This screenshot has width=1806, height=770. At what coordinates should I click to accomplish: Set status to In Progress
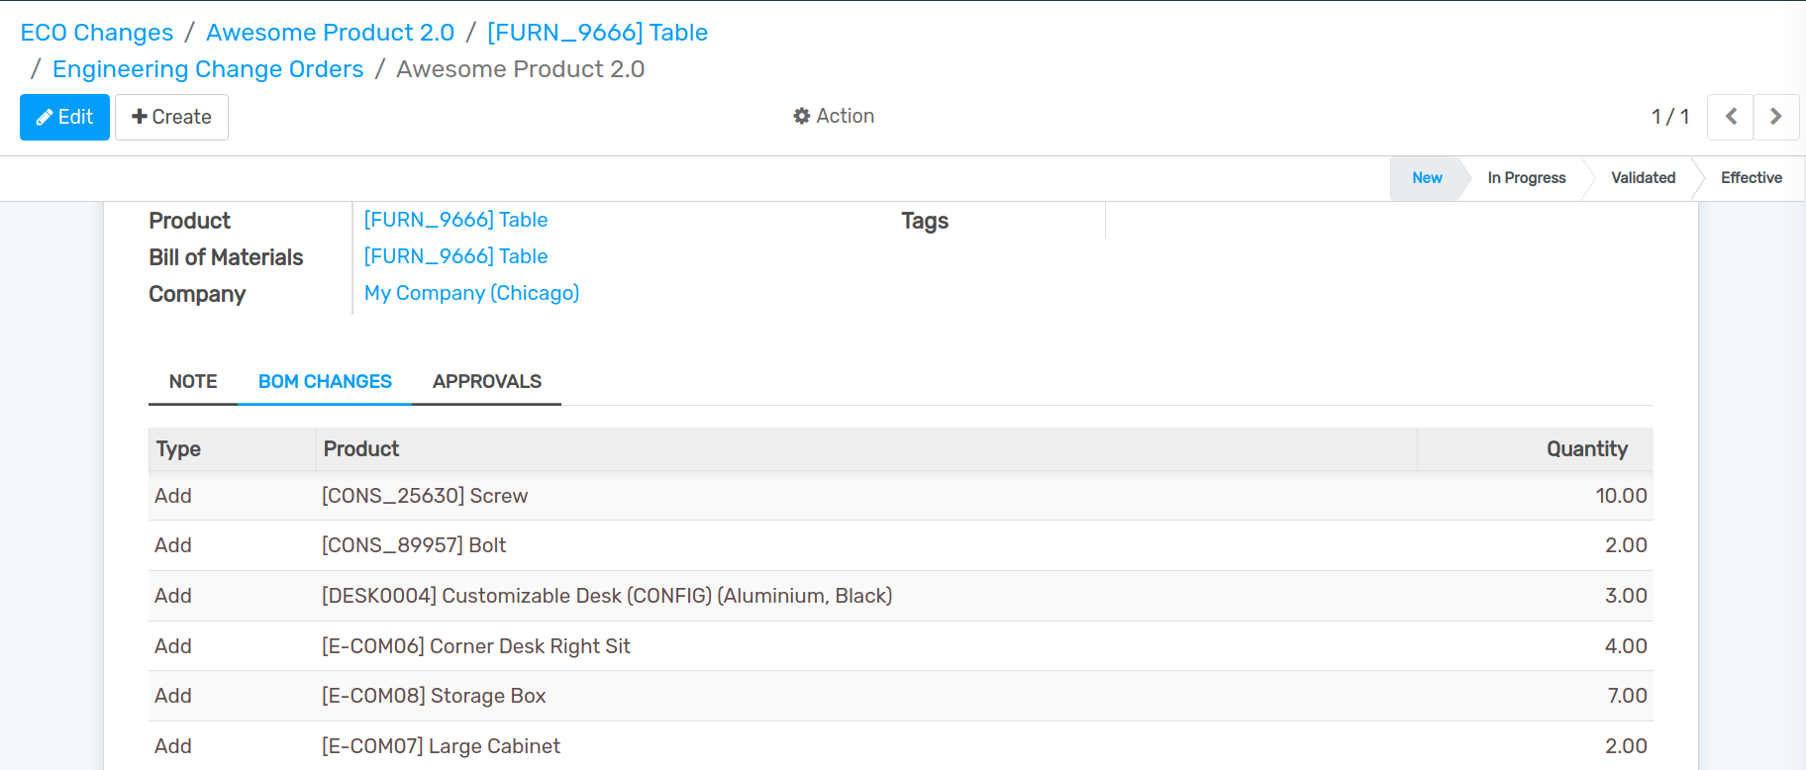pos(1526,178)
